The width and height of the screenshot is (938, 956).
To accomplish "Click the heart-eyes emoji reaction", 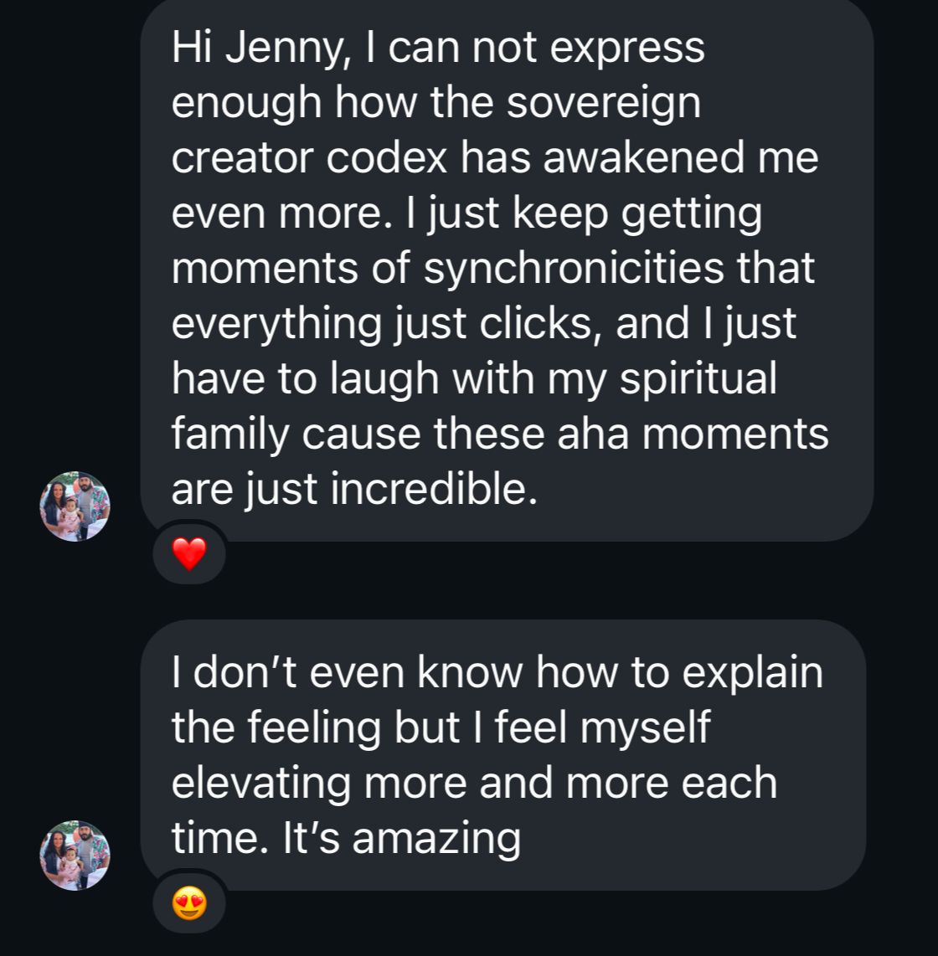I will pos(188,903).
